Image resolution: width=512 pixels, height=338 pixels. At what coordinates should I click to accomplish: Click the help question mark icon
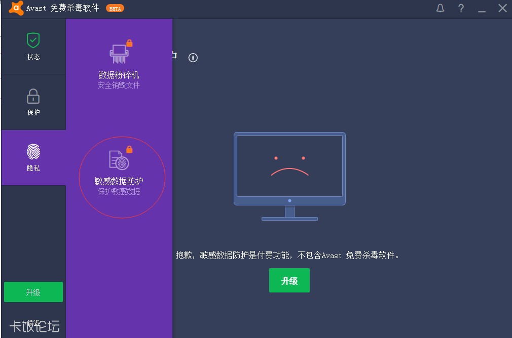(461, 8)
